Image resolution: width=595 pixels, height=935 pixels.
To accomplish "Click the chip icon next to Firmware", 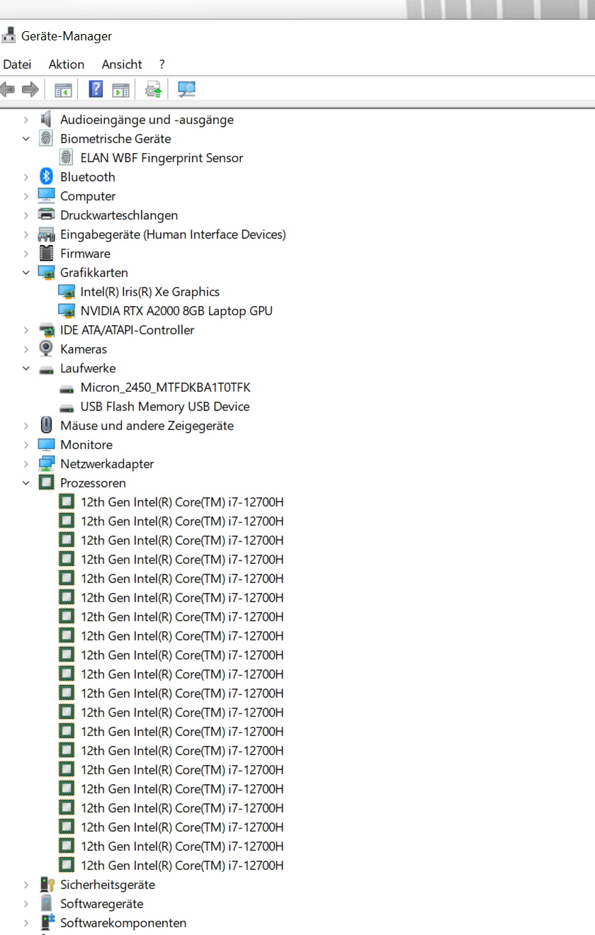I will pos(46,254).
